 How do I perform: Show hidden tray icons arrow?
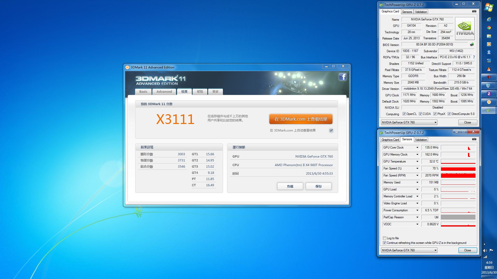point(484,244)
